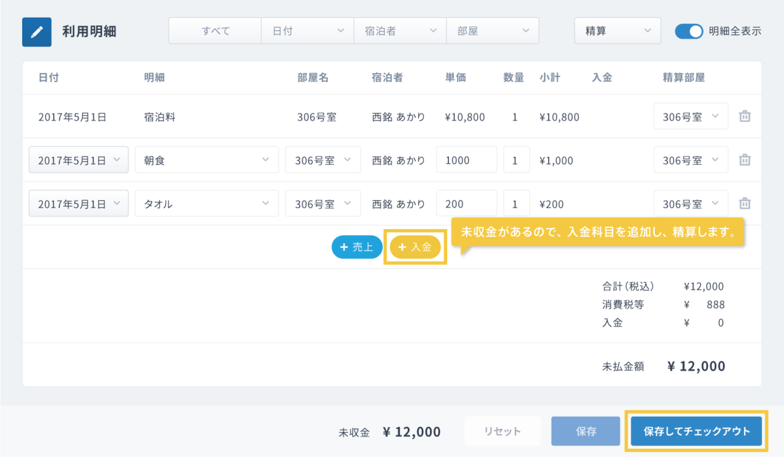Select the すべて filter tab

(215, 31)
